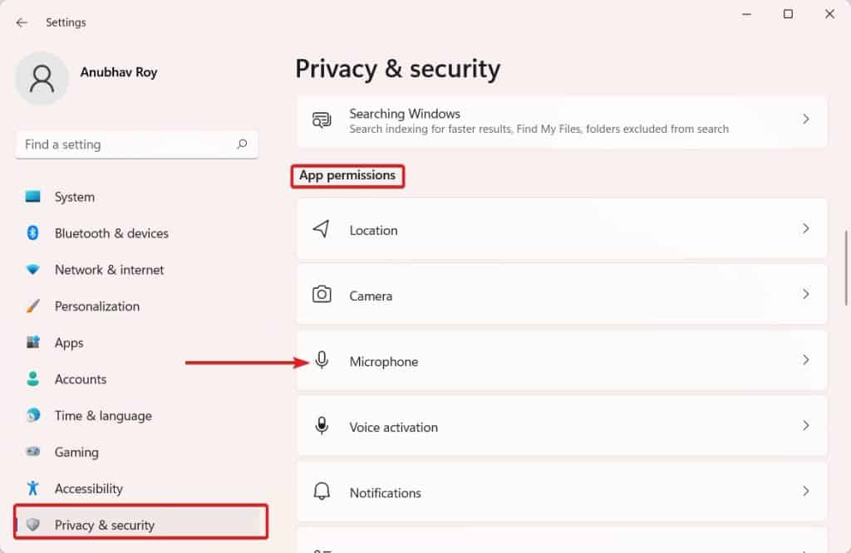
Task: Expand the Camera permission chevron
Action: pyautogui.click(x=805, y=294)
